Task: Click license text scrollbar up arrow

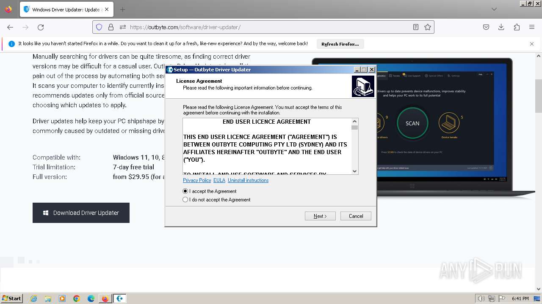Action: [x=355, y=122]
